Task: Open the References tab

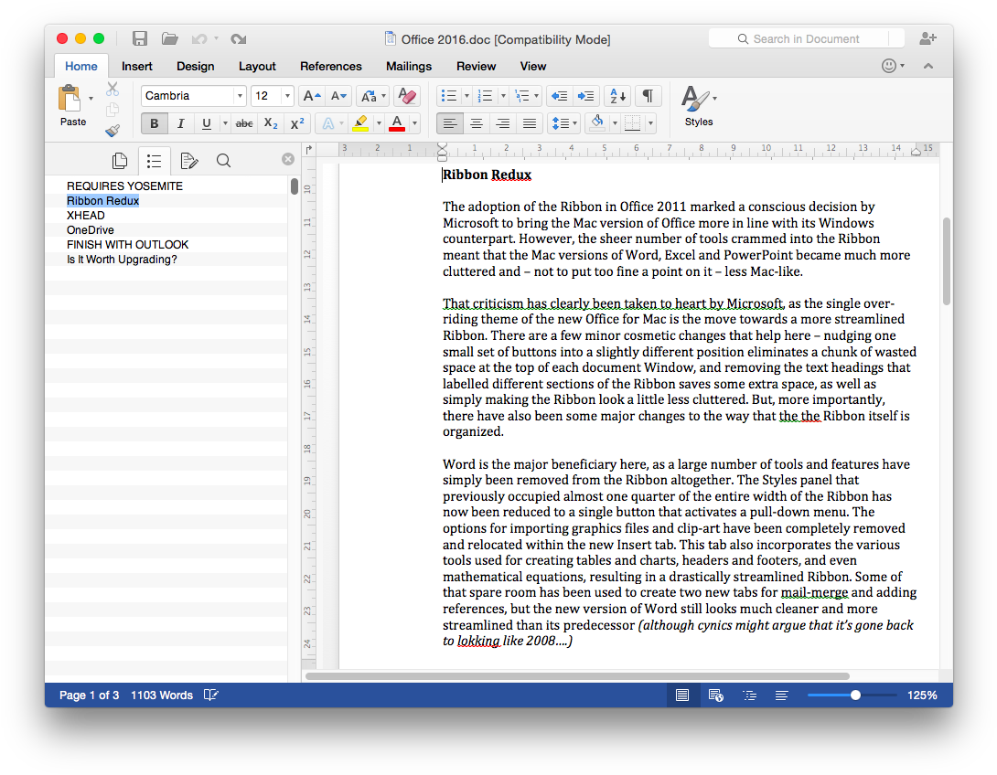Action: coord(330,66)
